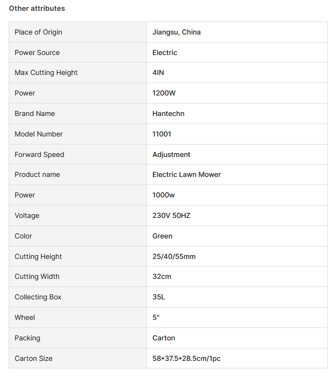Click the "35L" collecting box value
336x376 pixels.
(x=159, y=297)
